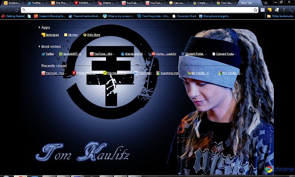Open the yellow sticky note extension icon
This screenshot has height=177, width=295.
point(270,10)
